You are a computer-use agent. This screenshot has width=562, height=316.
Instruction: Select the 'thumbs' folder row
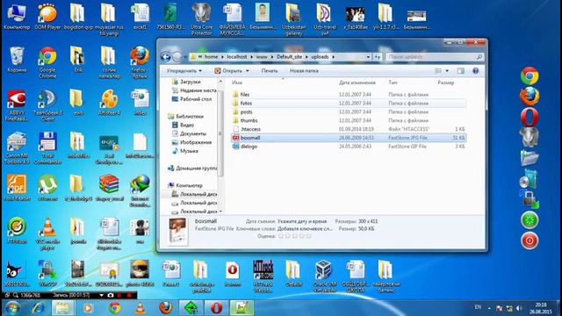coord(349,120)
